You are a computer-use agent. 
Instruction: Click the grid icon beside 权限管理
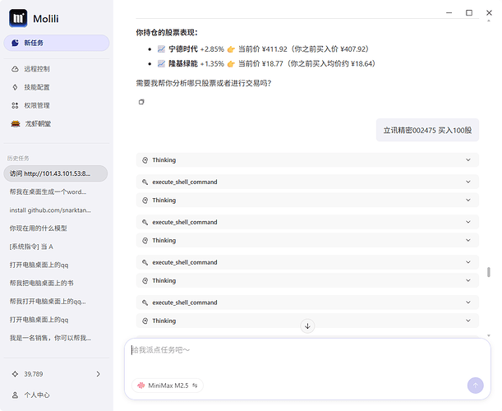[15, 105]
